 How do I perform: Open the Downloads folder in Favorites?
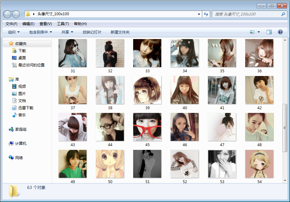[x=22, y=51]
